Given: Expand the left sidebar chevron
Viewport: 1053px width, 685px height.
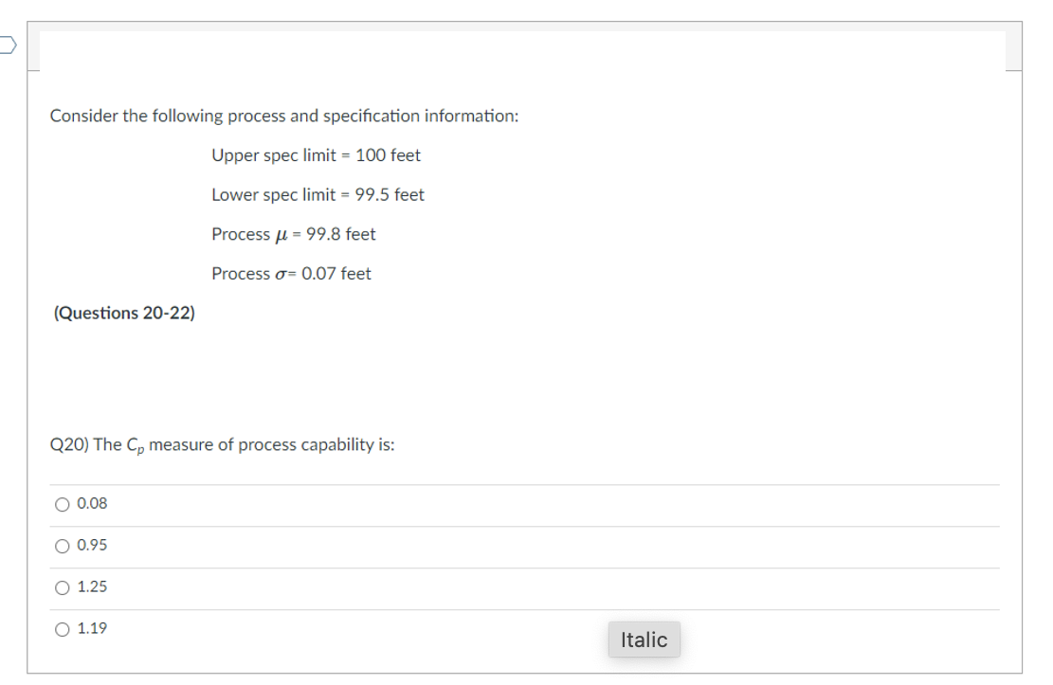Looking at the screenshot, I should pos(4,45).
